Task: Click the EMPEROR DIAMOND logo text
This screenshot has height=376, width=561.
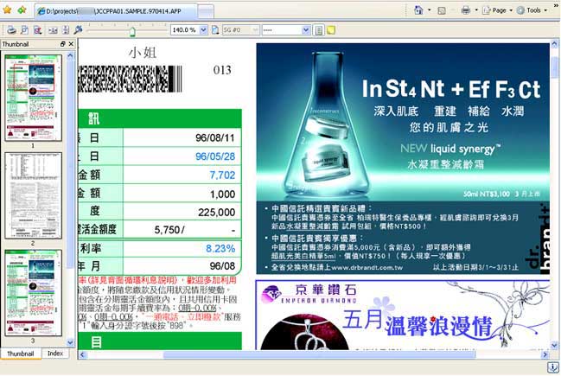Action: click(x=319, y=300)
